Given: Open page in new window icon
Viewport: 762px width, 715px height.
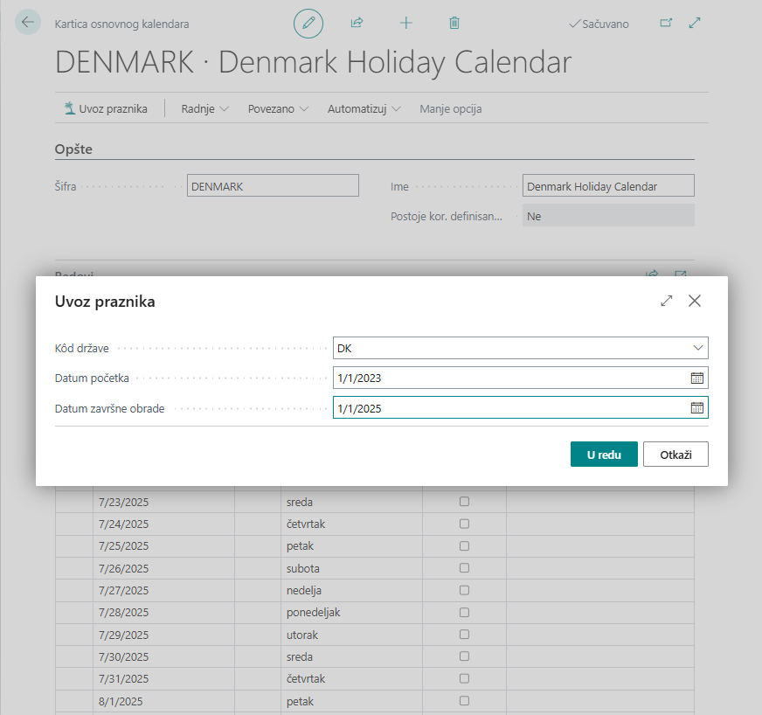Looking at the screenshot, I should [x=666, y=24].
